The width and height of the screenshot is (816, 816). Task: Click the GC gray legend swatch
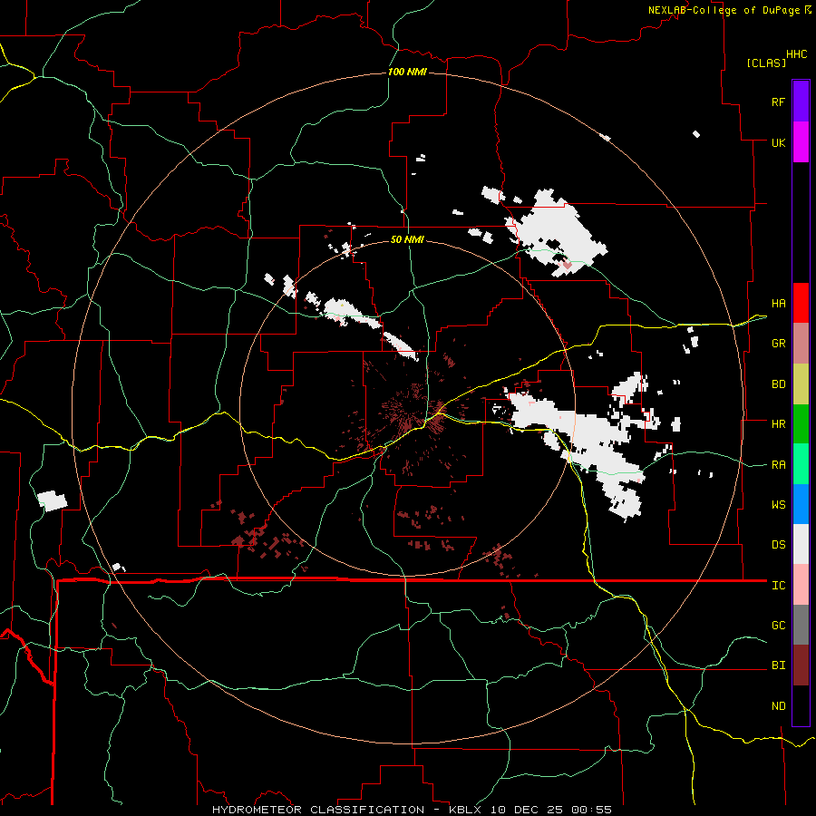pyautogui.click(x=801, y=625)
